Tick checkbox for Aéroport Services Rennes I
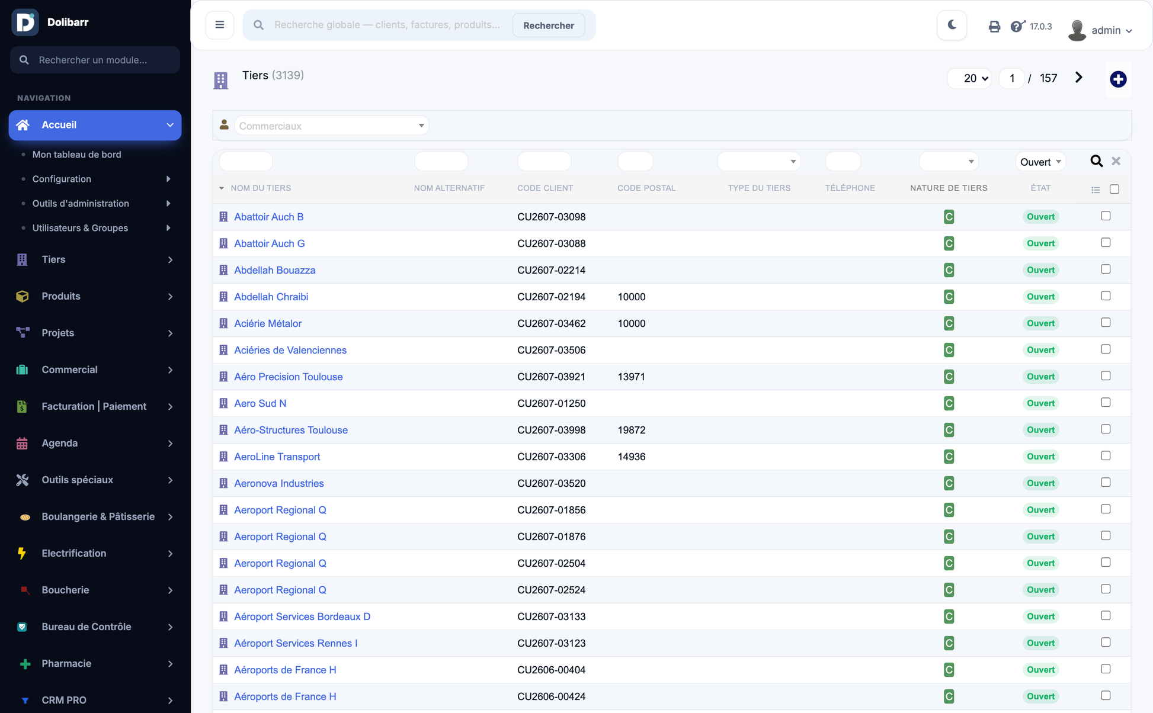This screenshot has width=1153, height=713. click(1106, 643)
